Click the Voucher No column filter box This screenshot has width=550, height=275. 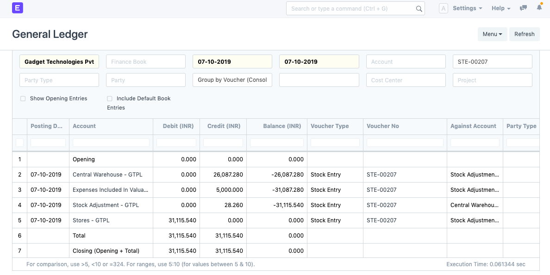404,142
